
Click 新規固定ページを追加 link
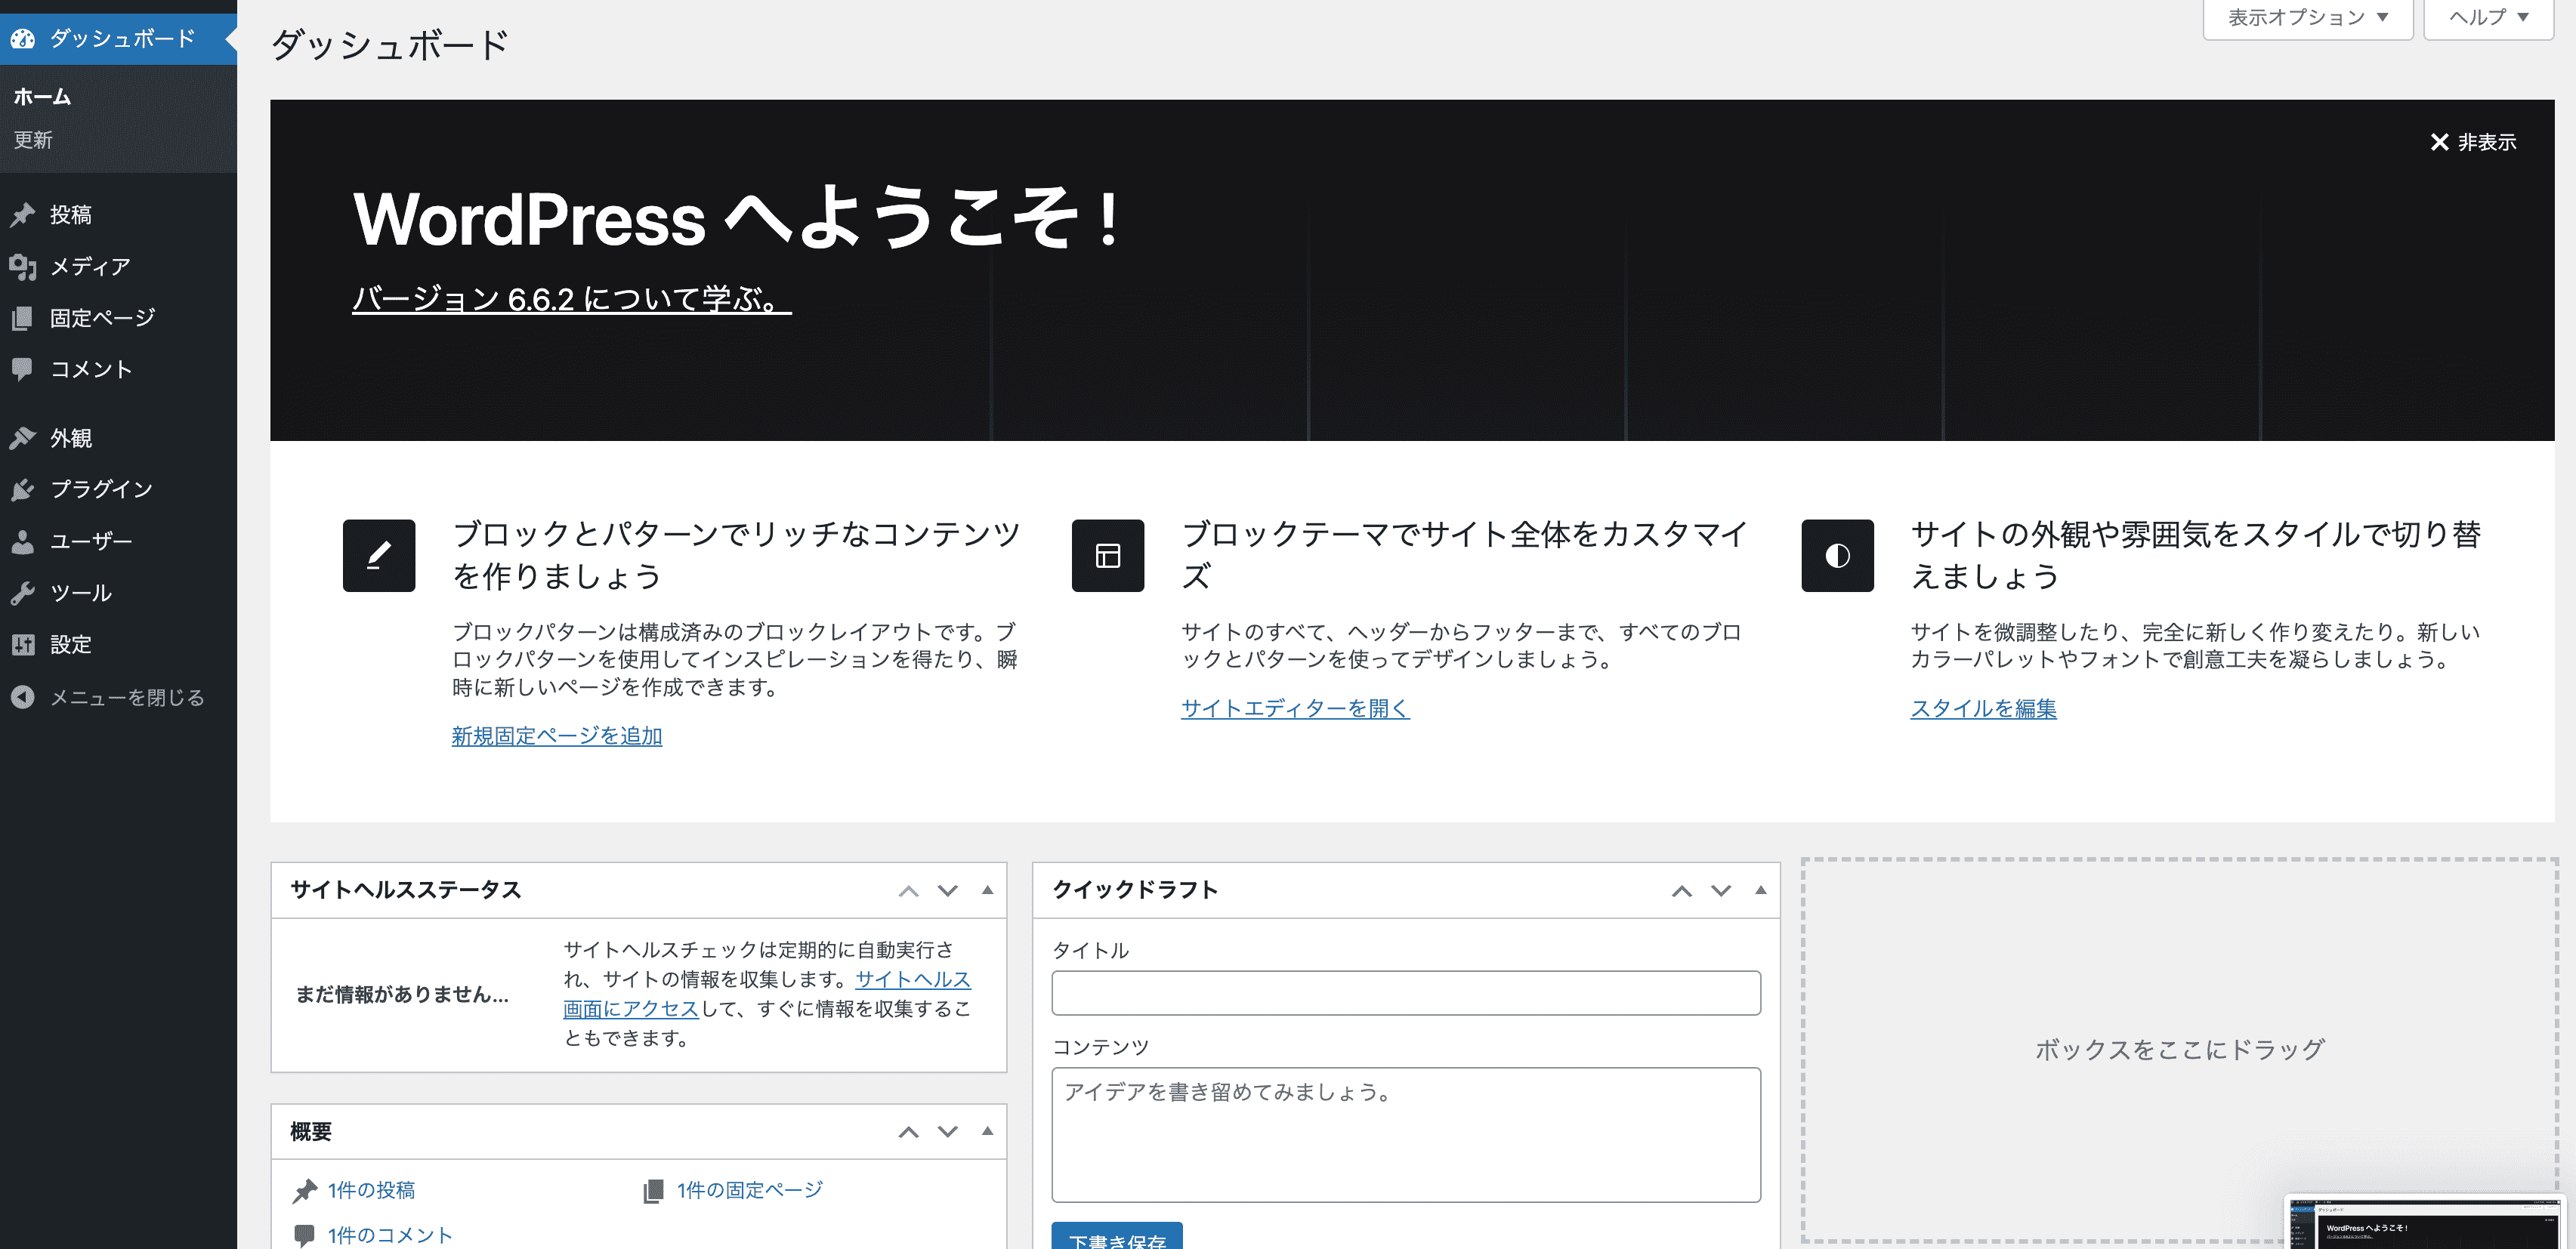coord(557,736)
